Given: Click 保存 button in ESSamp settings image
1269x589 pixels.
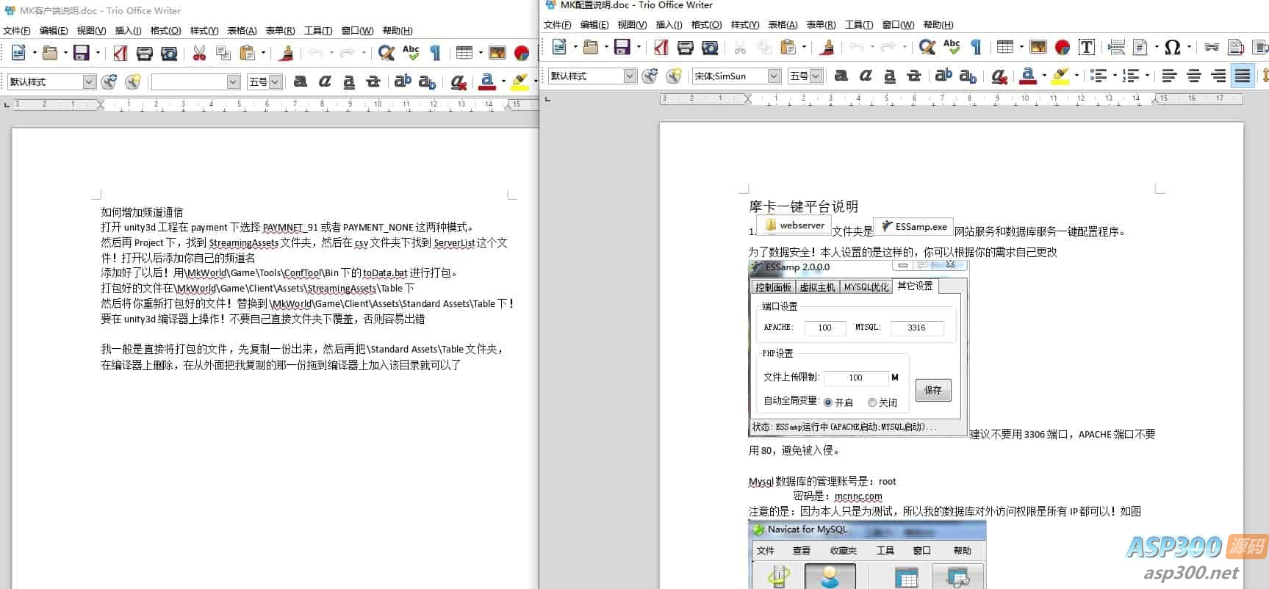Looking at the screenshot, I should [933, 390].
